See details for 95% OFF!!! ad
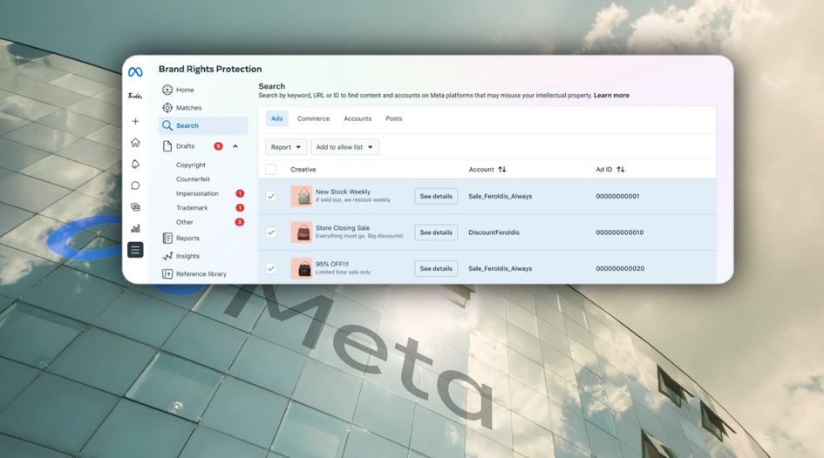 (436, 268)
